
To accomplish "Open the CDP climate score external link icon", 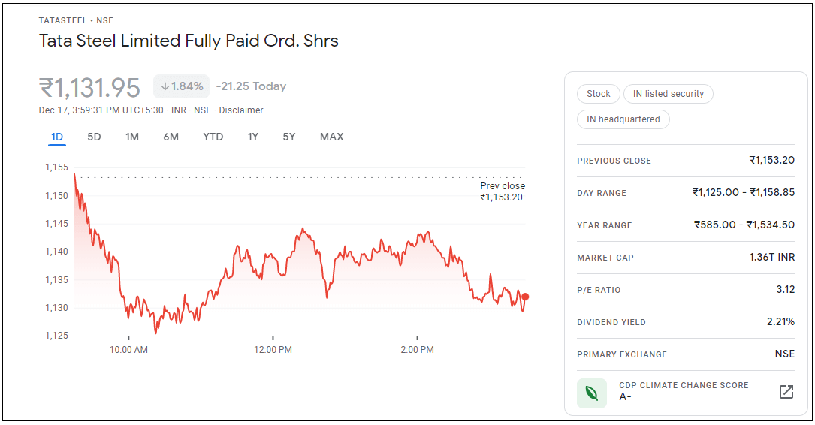I will [786, 392].
